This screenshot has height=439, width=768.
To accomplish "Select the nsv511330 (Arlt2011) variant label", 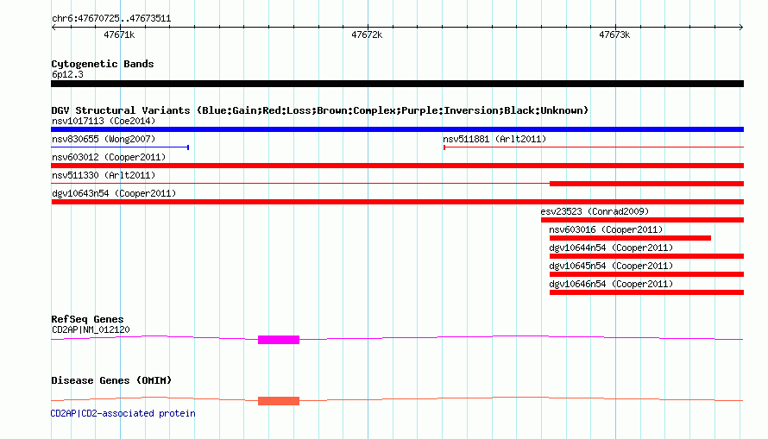I will click(104, 175).
